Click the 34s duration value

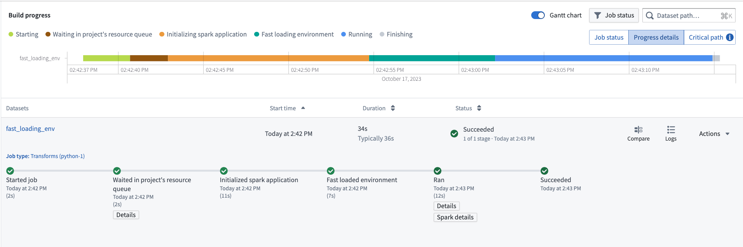coord(363,129)
